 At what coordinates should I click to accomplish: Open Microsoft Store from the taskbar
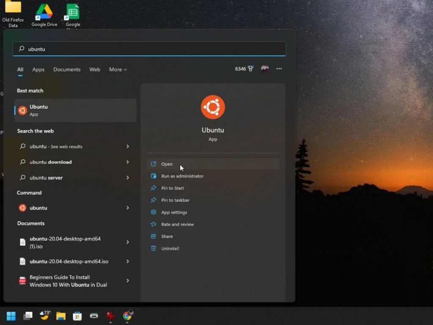tap(77, 316)
